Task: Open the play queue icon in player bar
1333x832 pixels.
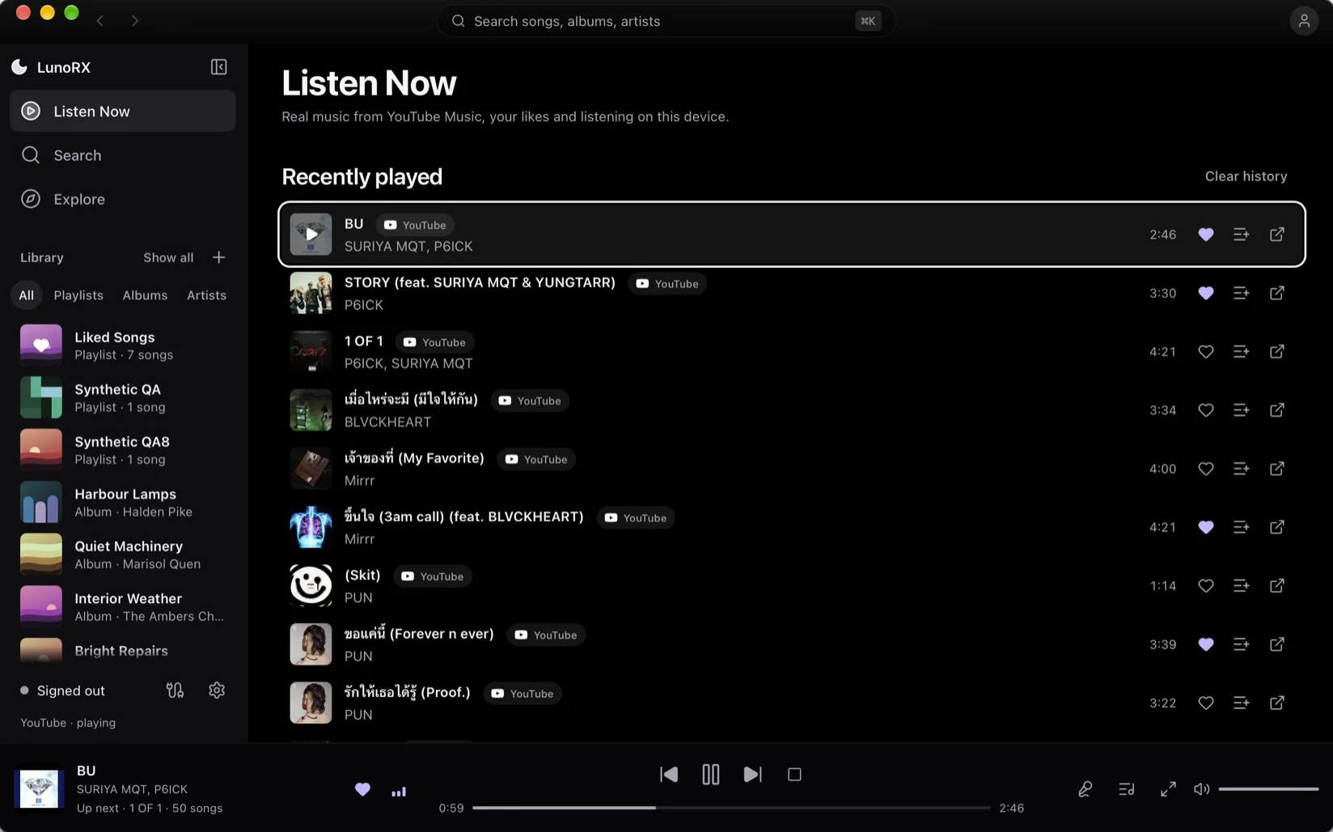Action: point(1126,789)
